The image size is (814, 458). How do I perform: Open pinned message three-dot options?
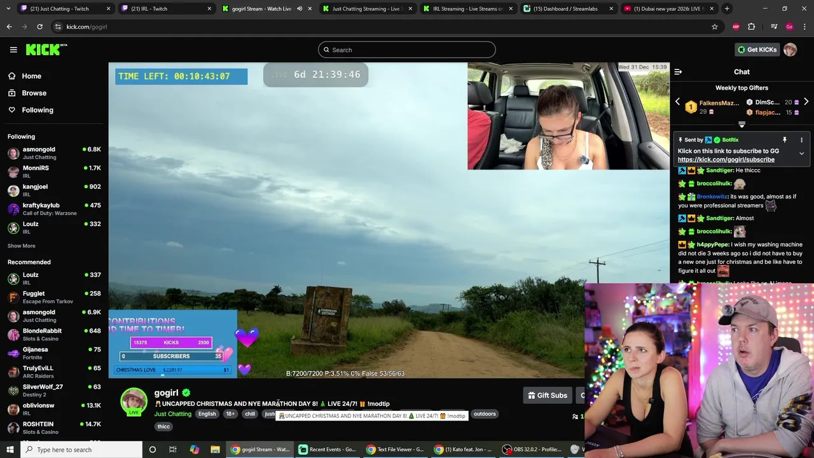pyautogui.click(x=801, y=140)
